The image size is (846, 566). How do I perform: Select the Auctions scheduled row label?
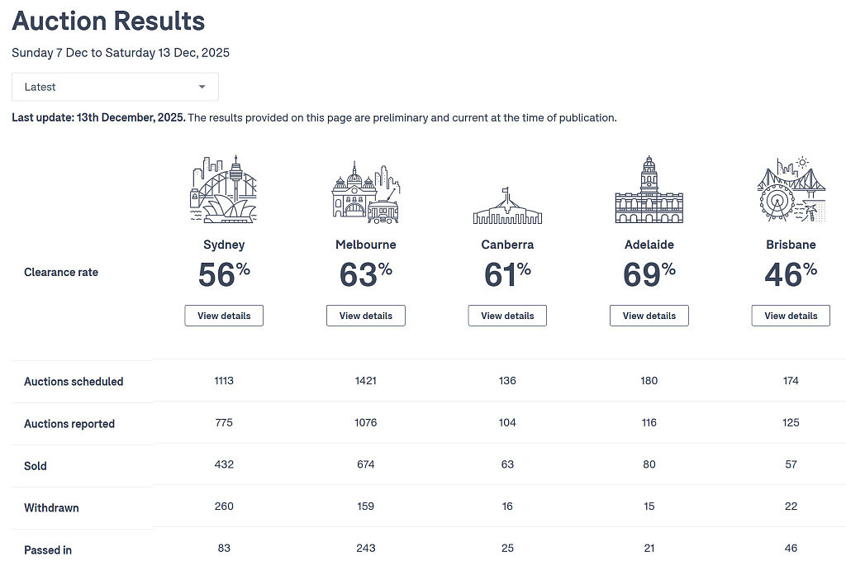tap(74, 382)
